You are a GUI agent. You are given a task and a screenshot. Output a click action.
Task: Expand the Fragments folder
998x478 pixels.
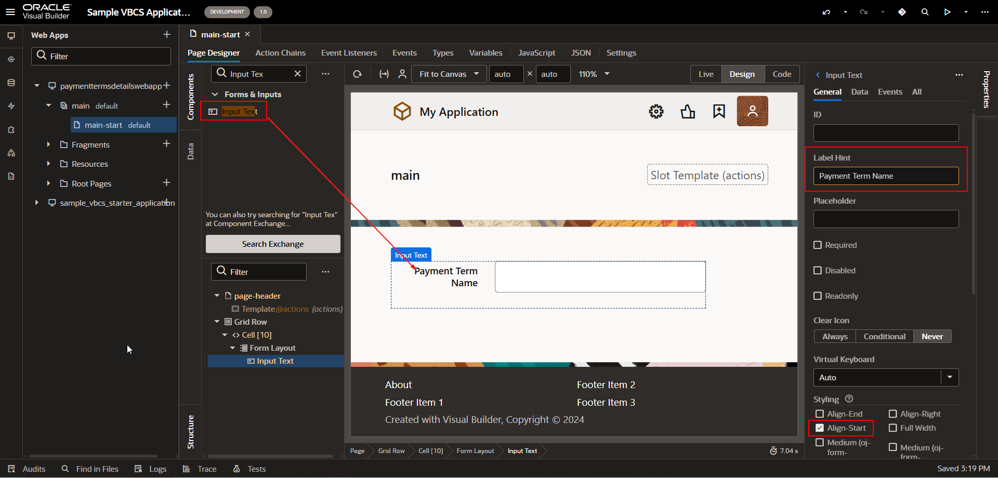[48, 144]
